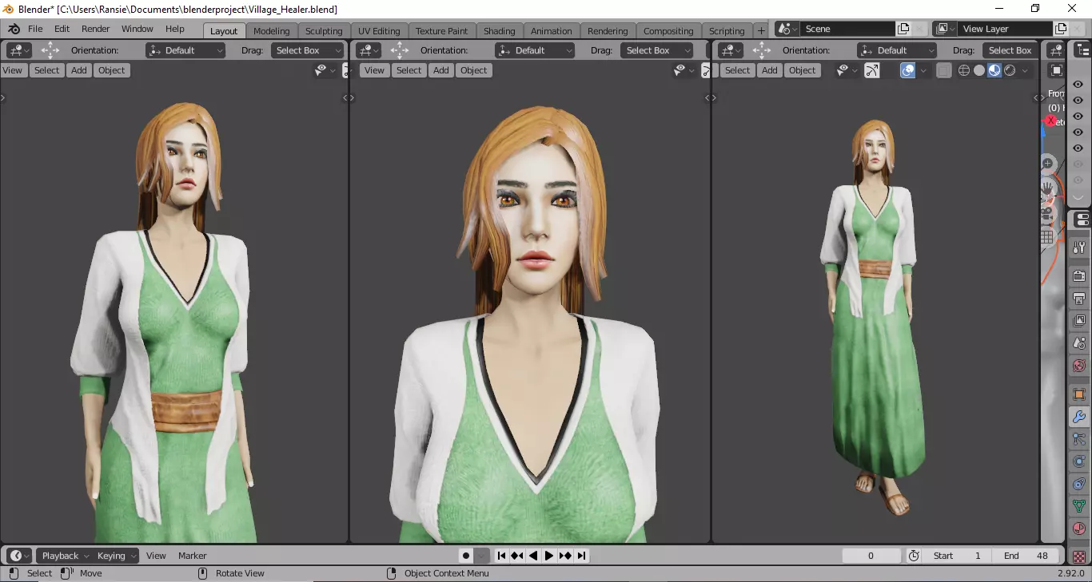This screenshot has width=1092, height=582.
Task: Switch to the UV Editing workspace tab
Action: pyautogui.click(x=379, y=31)
